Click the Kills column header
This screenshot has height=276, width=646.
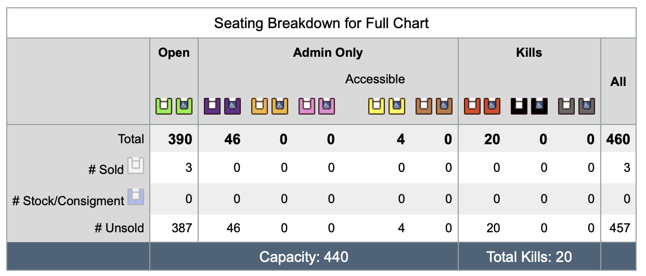[x=529, y=53]
